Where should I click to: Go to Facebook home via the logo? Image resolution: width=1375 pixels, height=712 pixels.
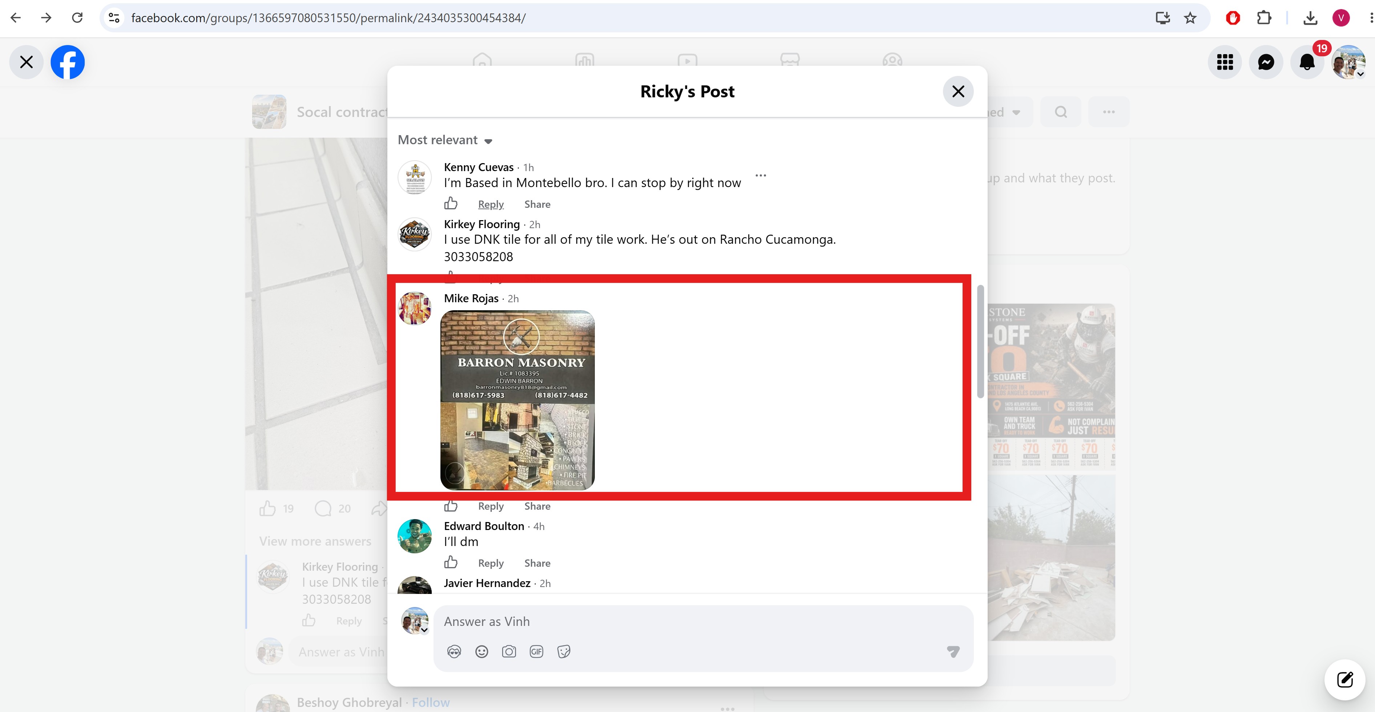pos(67,62)
